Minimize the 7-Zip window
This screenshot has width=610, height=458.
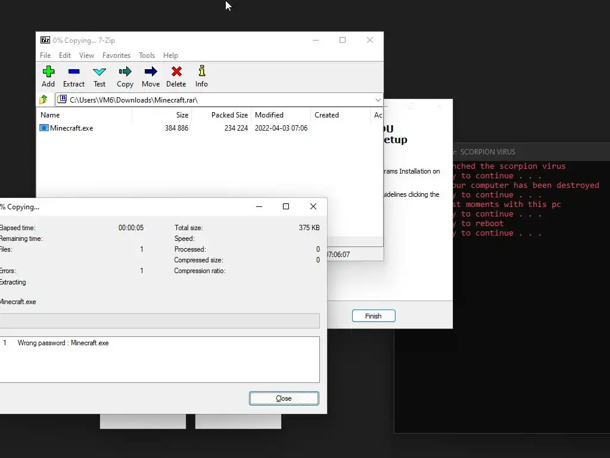point(316,40)
